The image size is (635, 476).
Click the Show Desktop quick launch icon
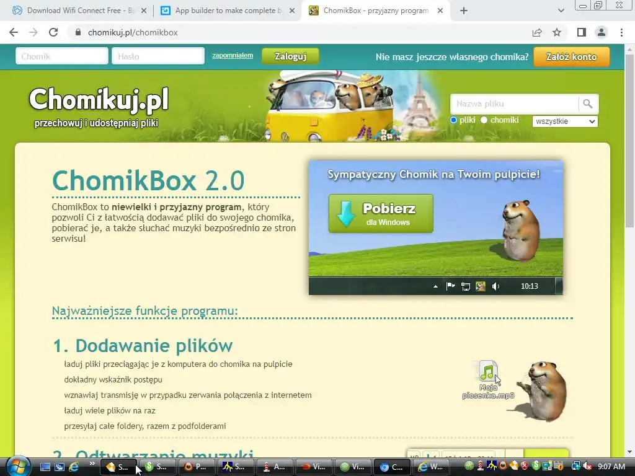[45, 467]
